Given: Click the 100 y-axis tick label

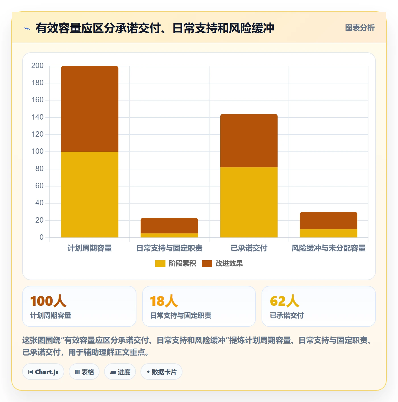Looking at the screenshot, I should point(37,151).
